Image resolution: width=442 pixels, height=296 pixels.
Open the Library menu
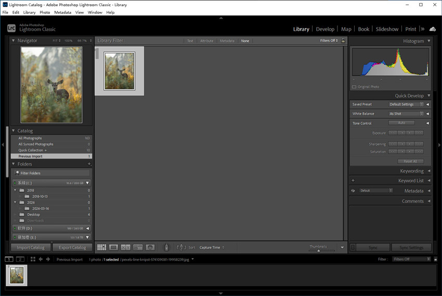pyautogui.click(x=29, y=12)
